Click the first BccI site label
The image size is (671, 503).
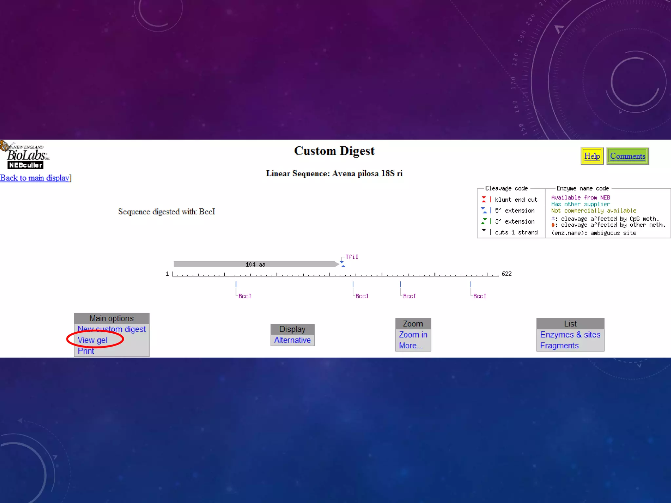(245, 296)
